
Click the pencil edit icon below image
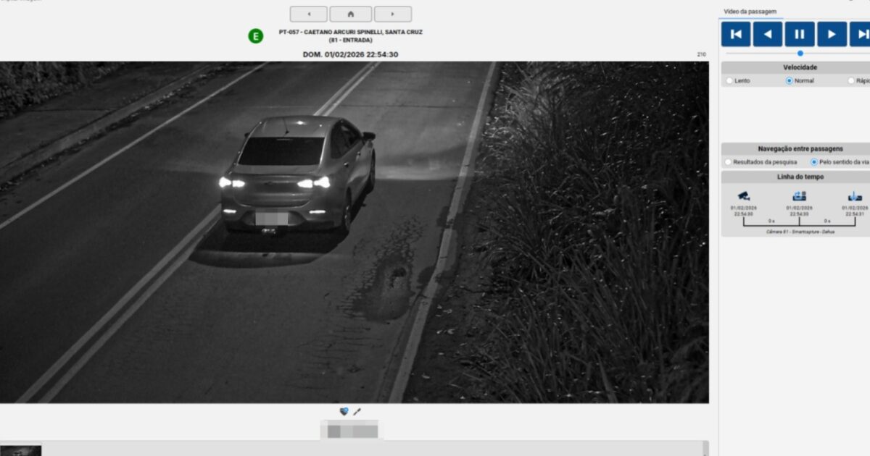tap(357, 412)
